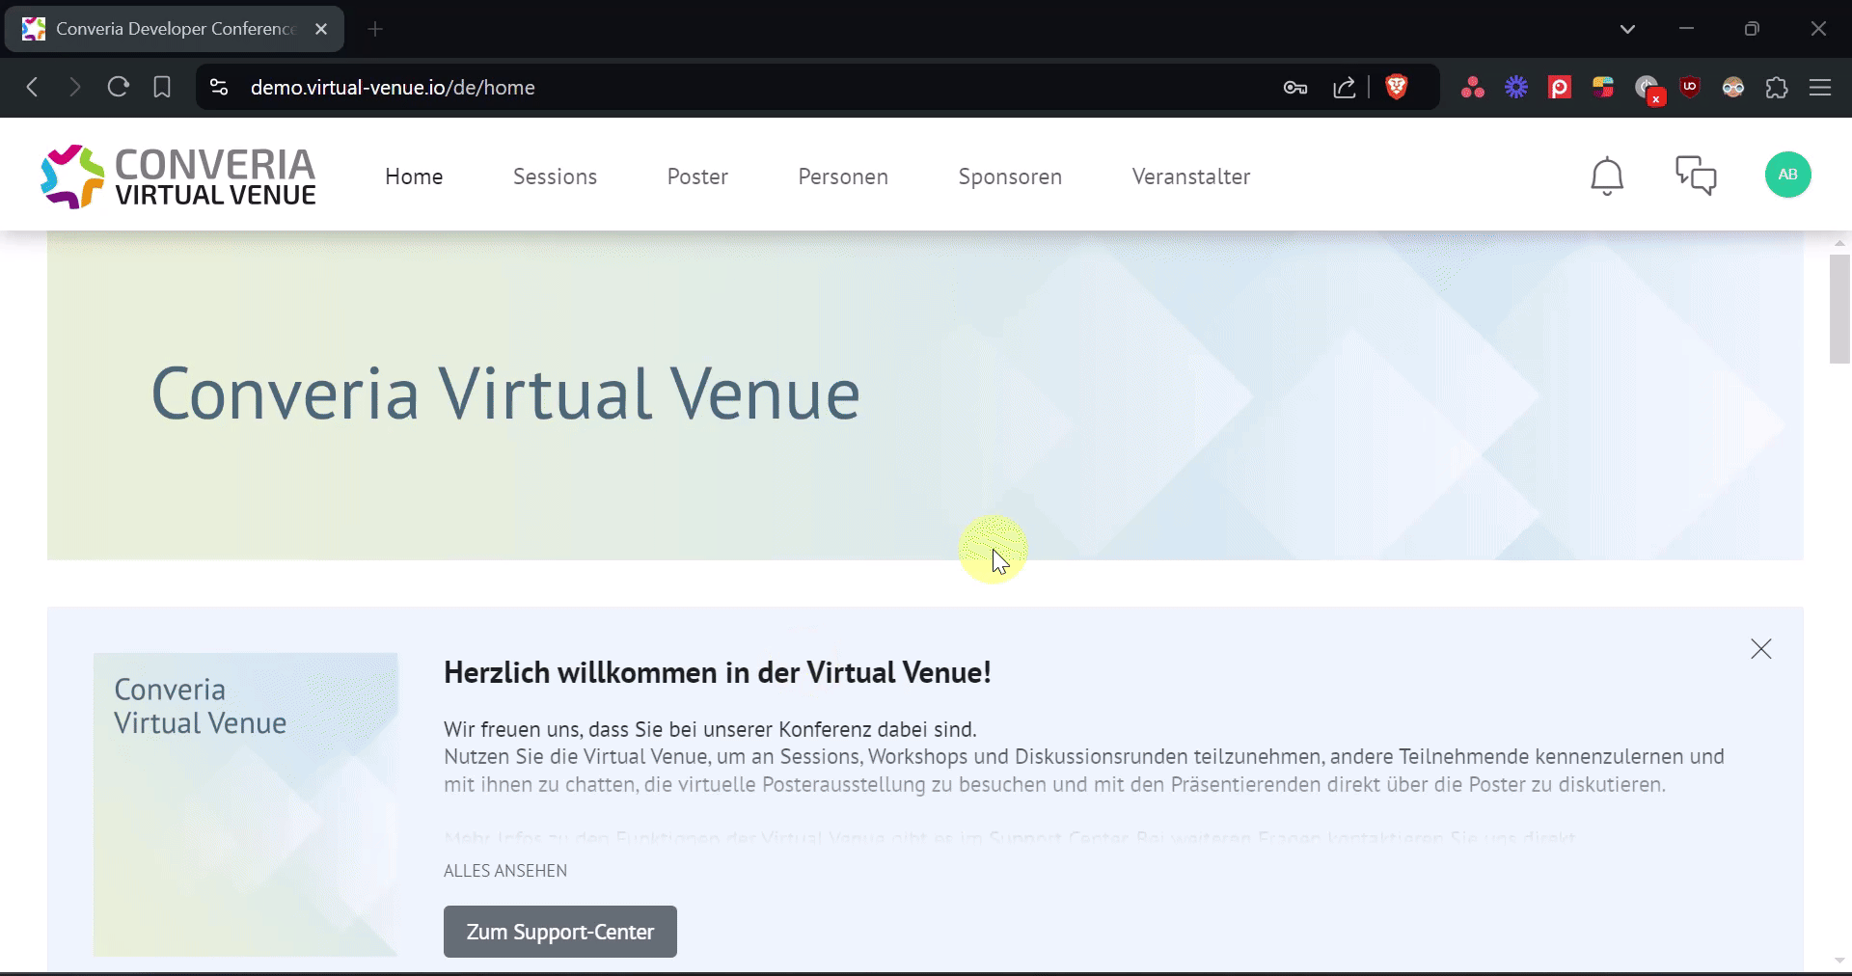This screenshot has width=1852, height=976.
Task: Click the address bar URL field
Action: coord(675,88)
